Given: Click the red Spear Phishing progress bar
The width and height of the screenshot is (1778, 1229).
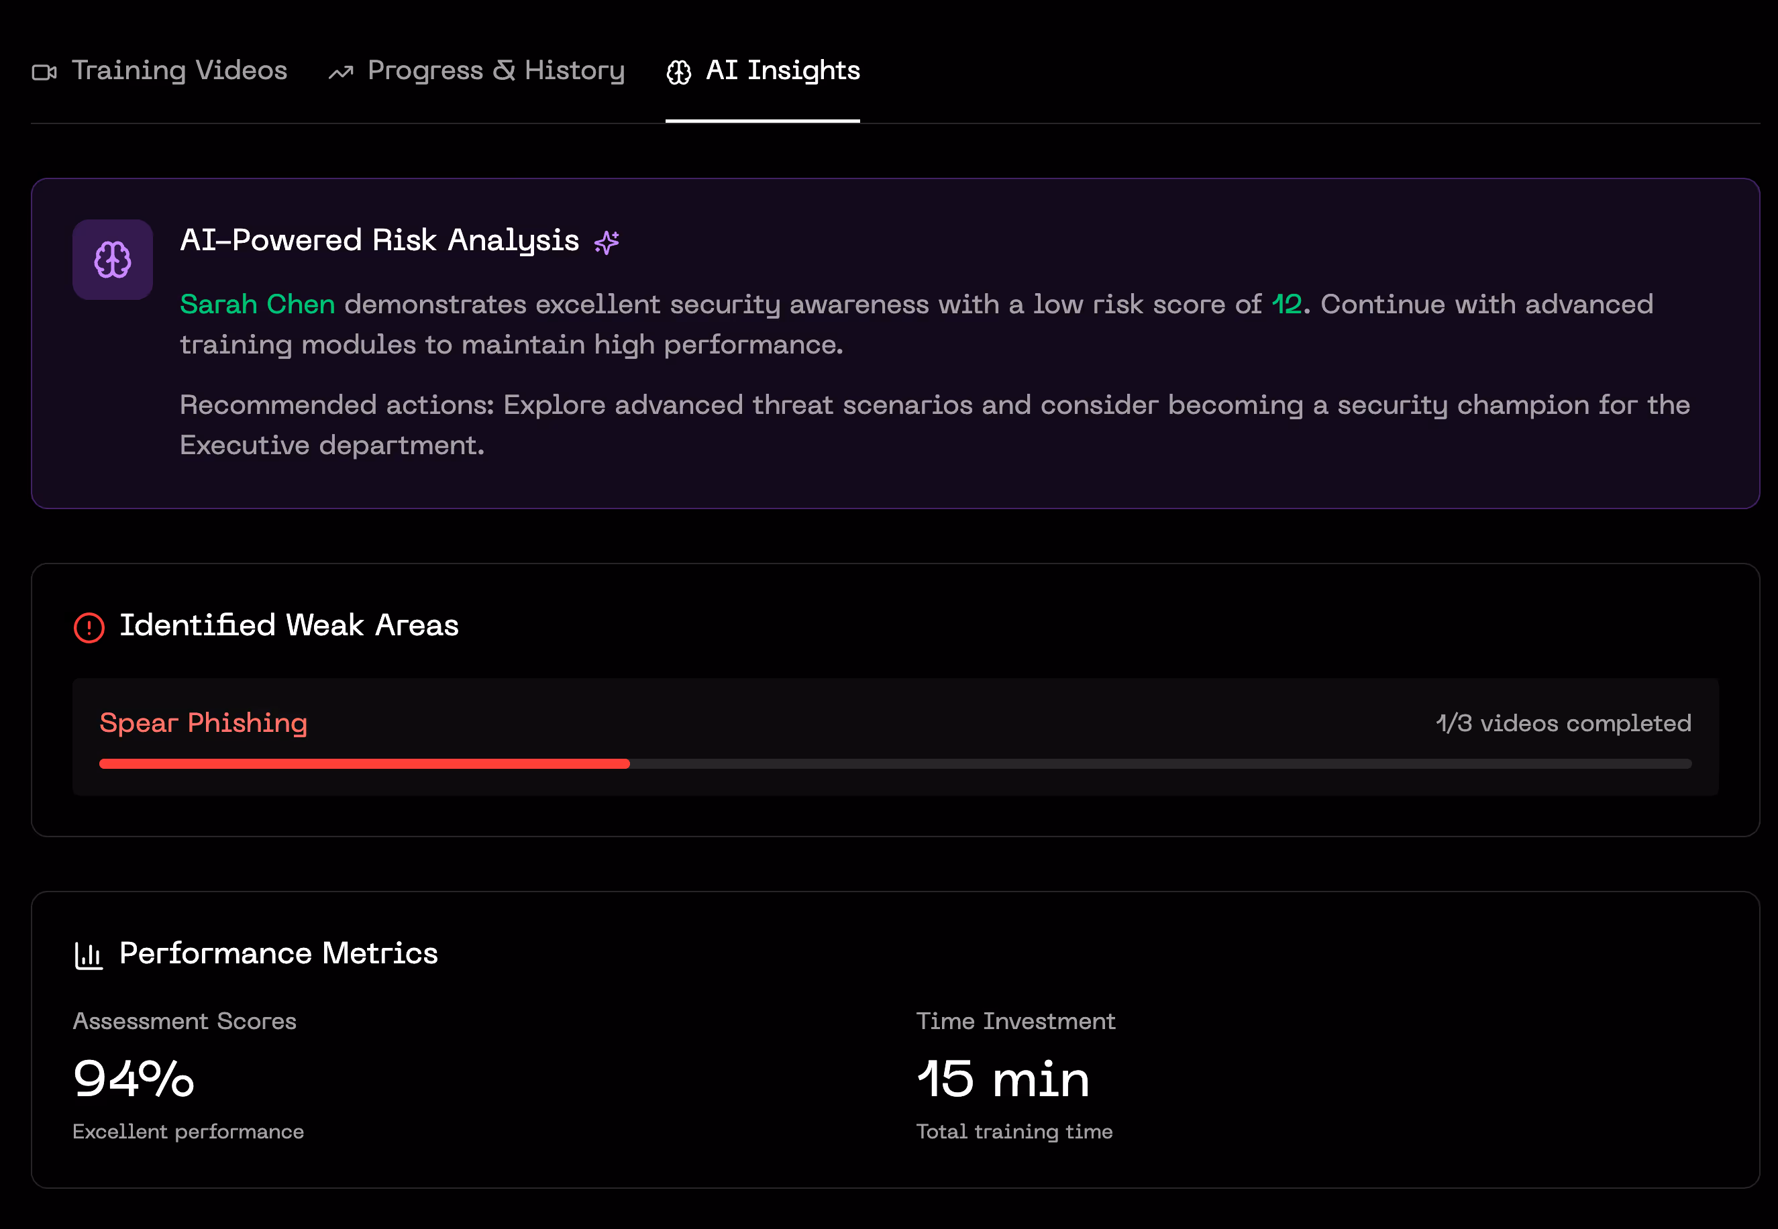Looking at the screenshot, I should pyautogui.click(x=364, y=764).
